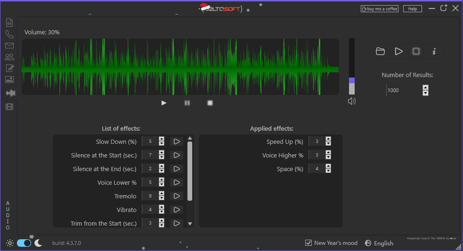Decrease Voice Lower % value

tap(162, 185)
